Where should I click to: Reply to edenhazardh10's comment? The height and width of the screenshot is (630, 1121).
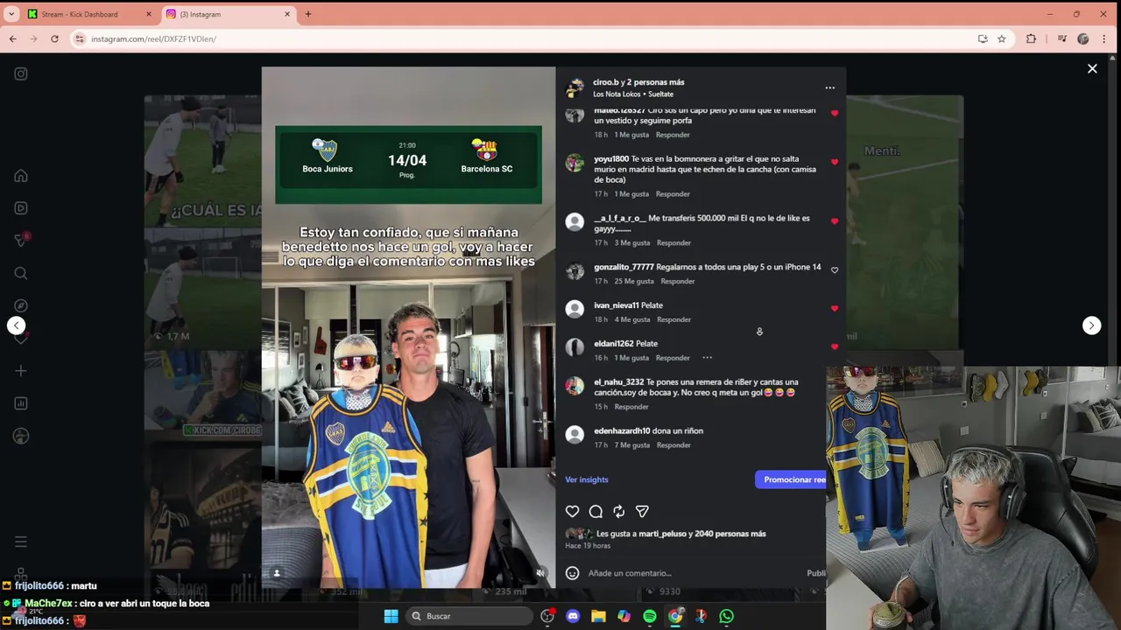pyautogui.click(x=673, y=445)
